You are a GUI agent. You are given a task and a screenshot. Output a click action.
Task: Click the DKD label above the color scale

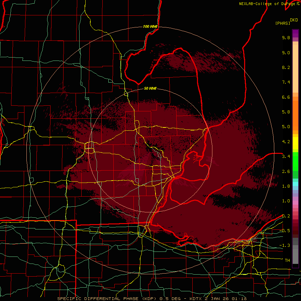(x=294, y=20)
